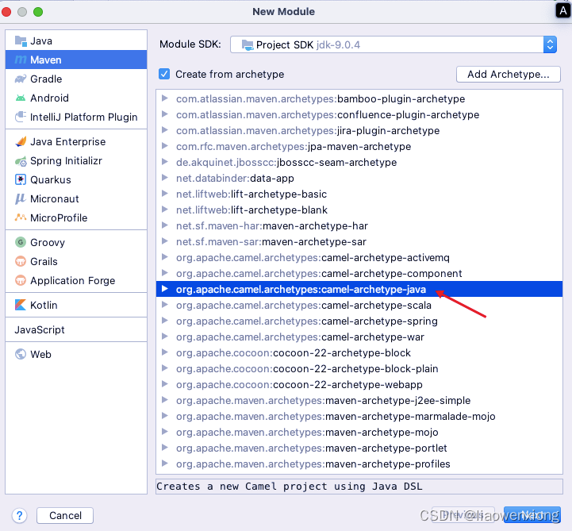
Task: Click the Maven 'm' icon
Action: click(21, 60)
